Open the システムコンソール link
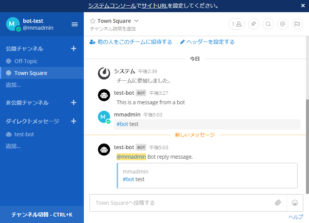 click(102, 6)
